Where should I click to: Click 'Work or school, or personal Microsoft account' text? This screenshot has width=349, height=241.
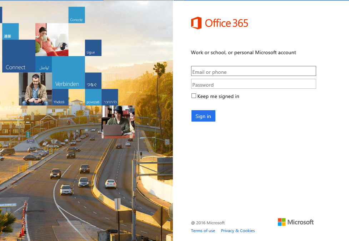point(244,53)
